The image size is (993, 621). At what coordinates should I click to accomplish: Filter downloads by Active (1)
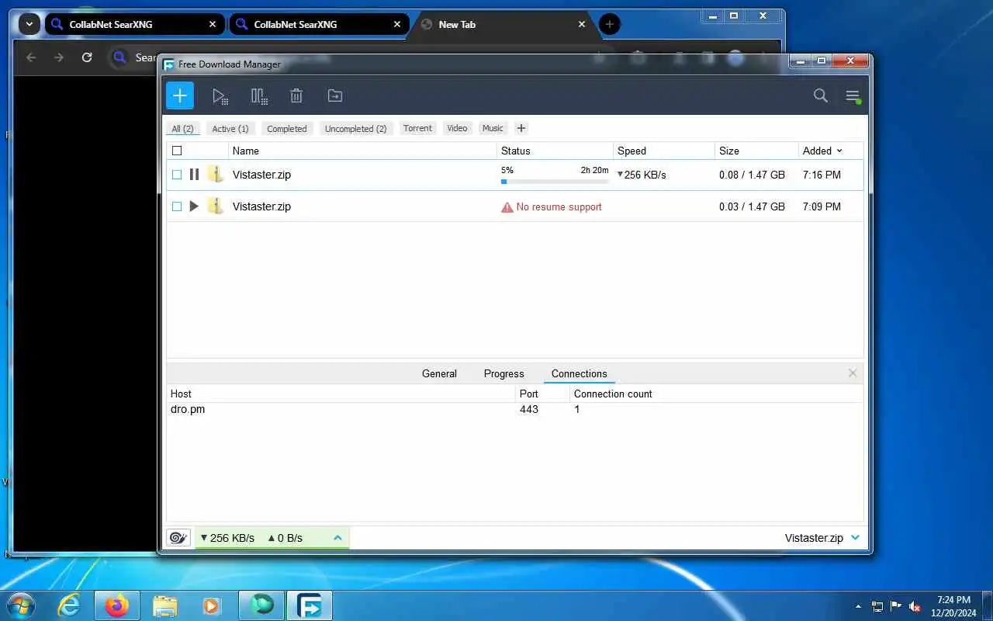[x=230, y=129]
